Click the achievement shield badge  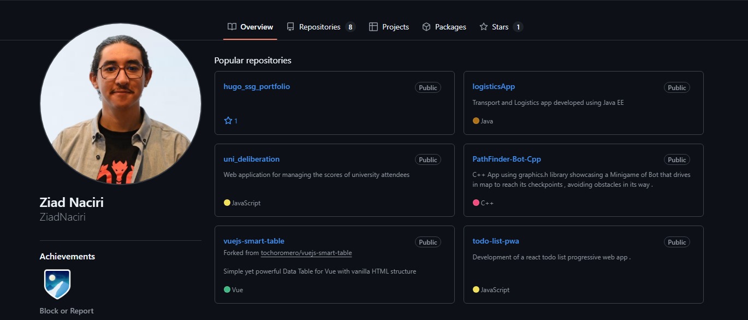57,283
